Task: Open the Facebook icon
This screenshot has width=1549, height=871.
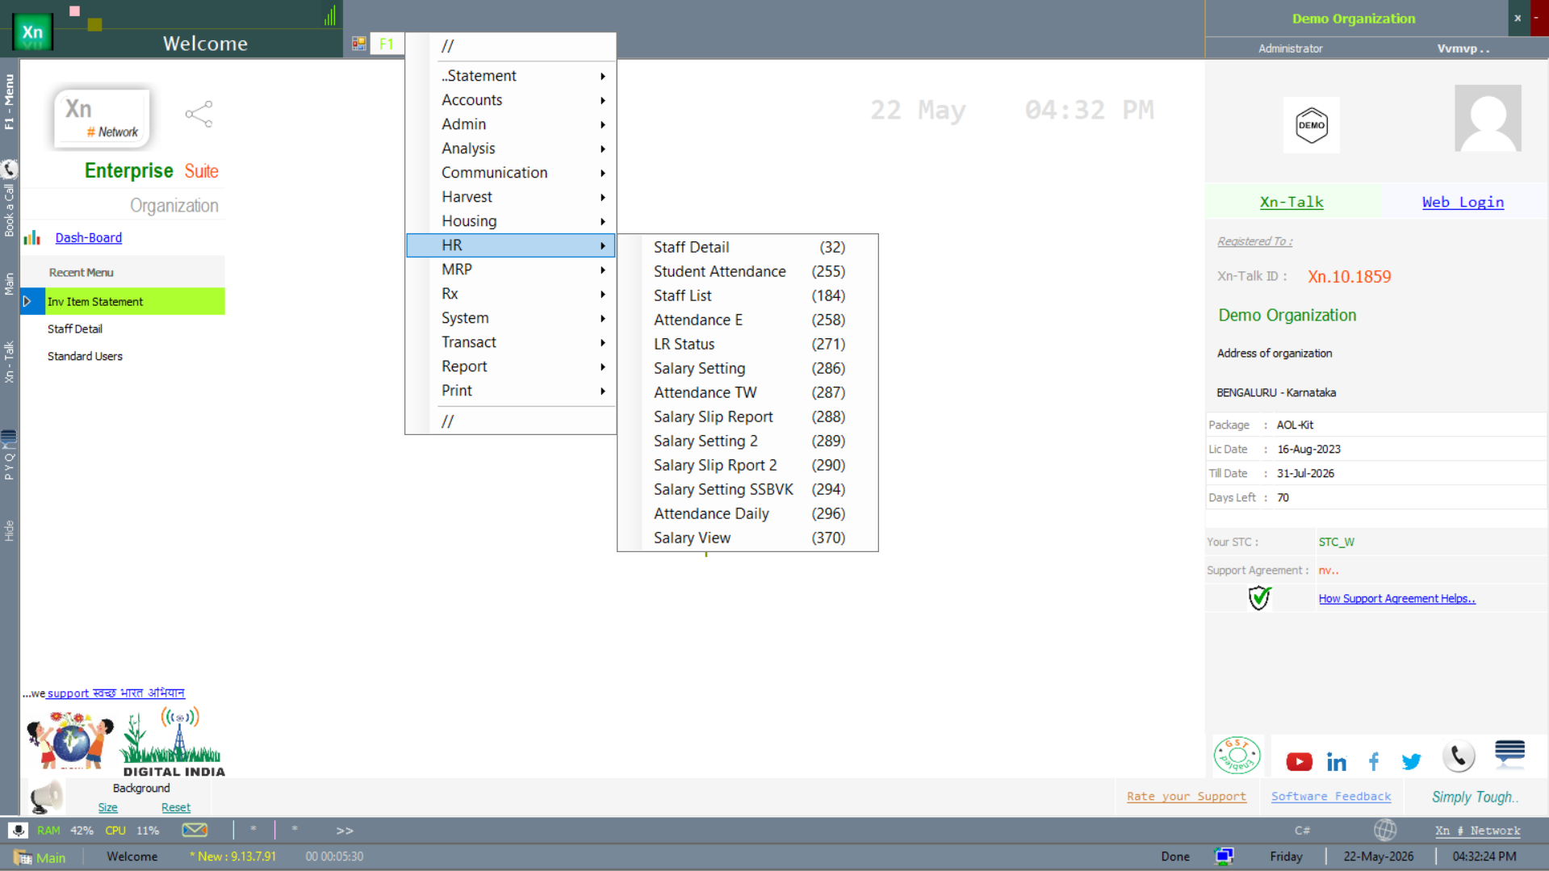Action: (1374, 761)
